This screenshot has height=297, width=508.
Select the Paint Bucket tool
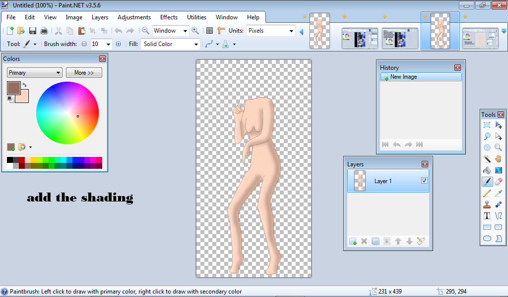pyautogui.click(x=487, y=170)
